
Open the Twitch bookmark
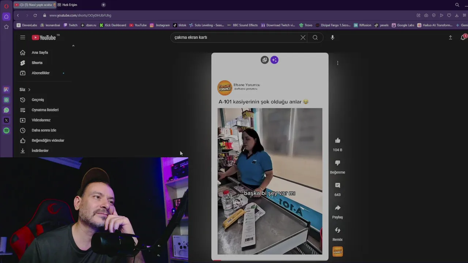coord(71,25)
